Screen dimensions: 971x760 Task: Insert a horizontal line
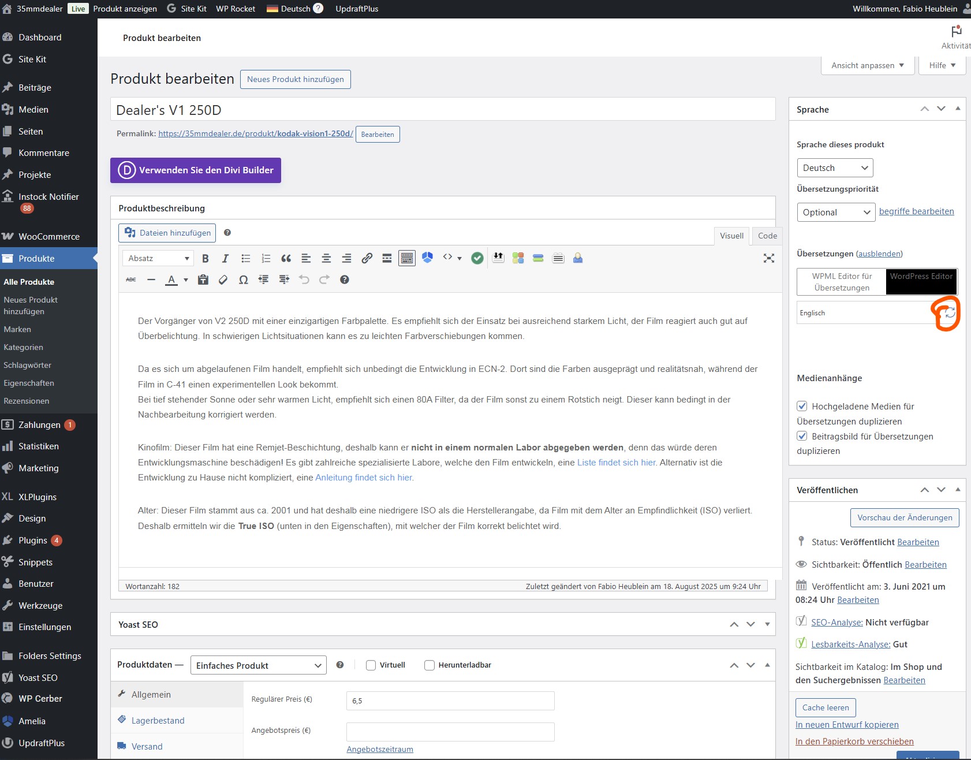151,280
